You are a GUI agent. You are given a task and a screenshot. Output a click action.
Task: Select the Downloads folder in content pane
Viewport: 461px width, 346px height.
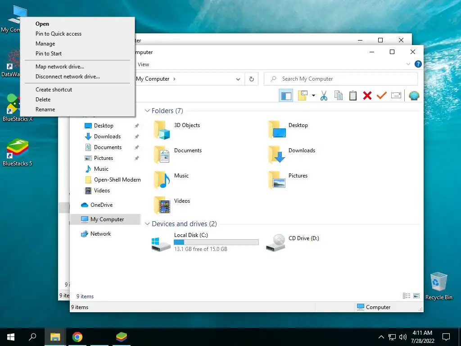292,155
